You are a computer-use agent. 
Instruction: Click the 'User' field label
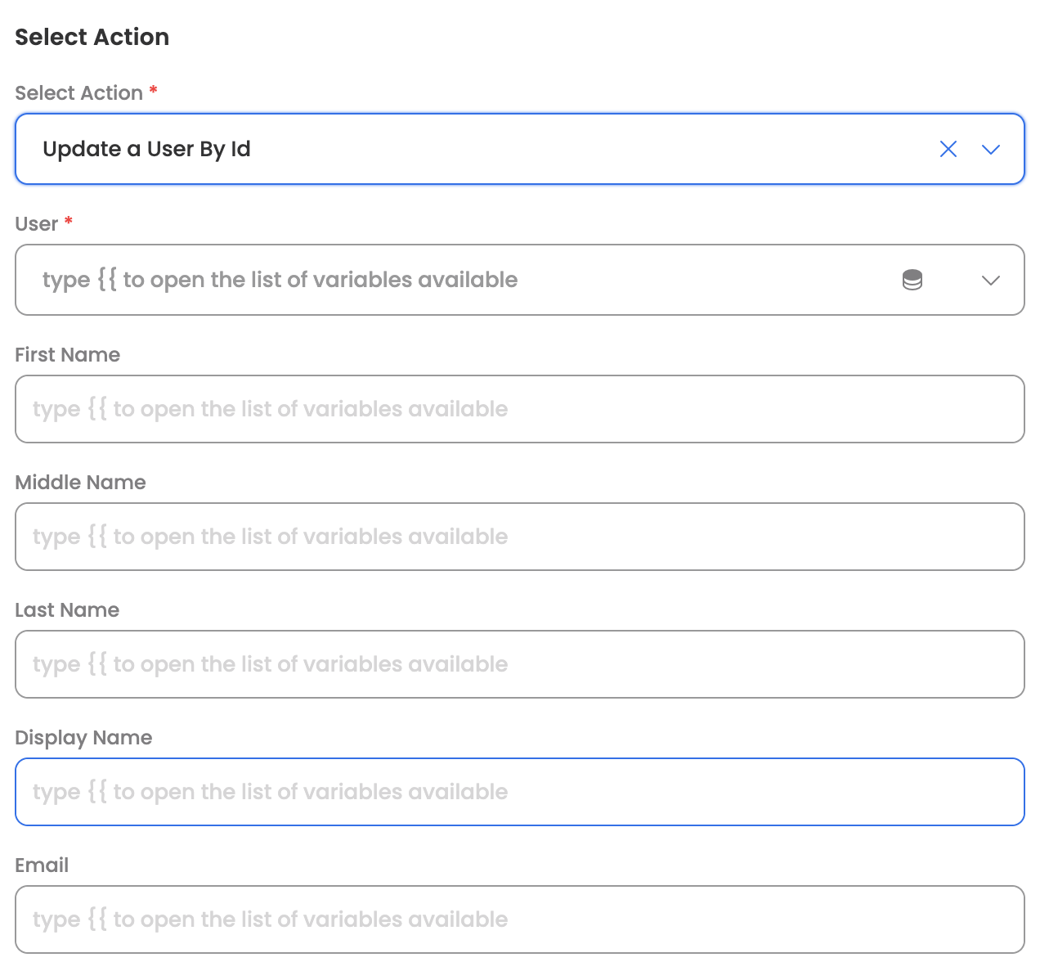pyautogui.click(x=37, y=224)
